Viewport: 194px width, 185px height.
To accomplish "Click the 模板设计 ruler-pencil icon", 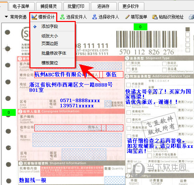I will point(34,17).
